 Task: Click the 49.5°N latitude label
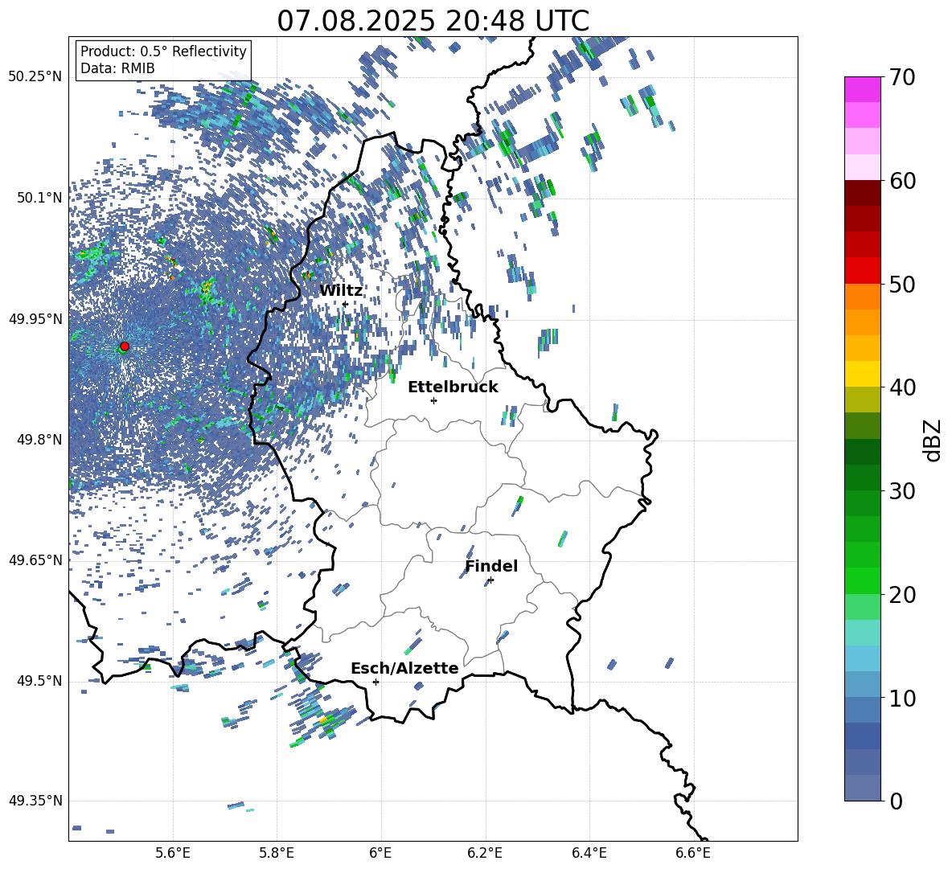click(x=39, y=681)
